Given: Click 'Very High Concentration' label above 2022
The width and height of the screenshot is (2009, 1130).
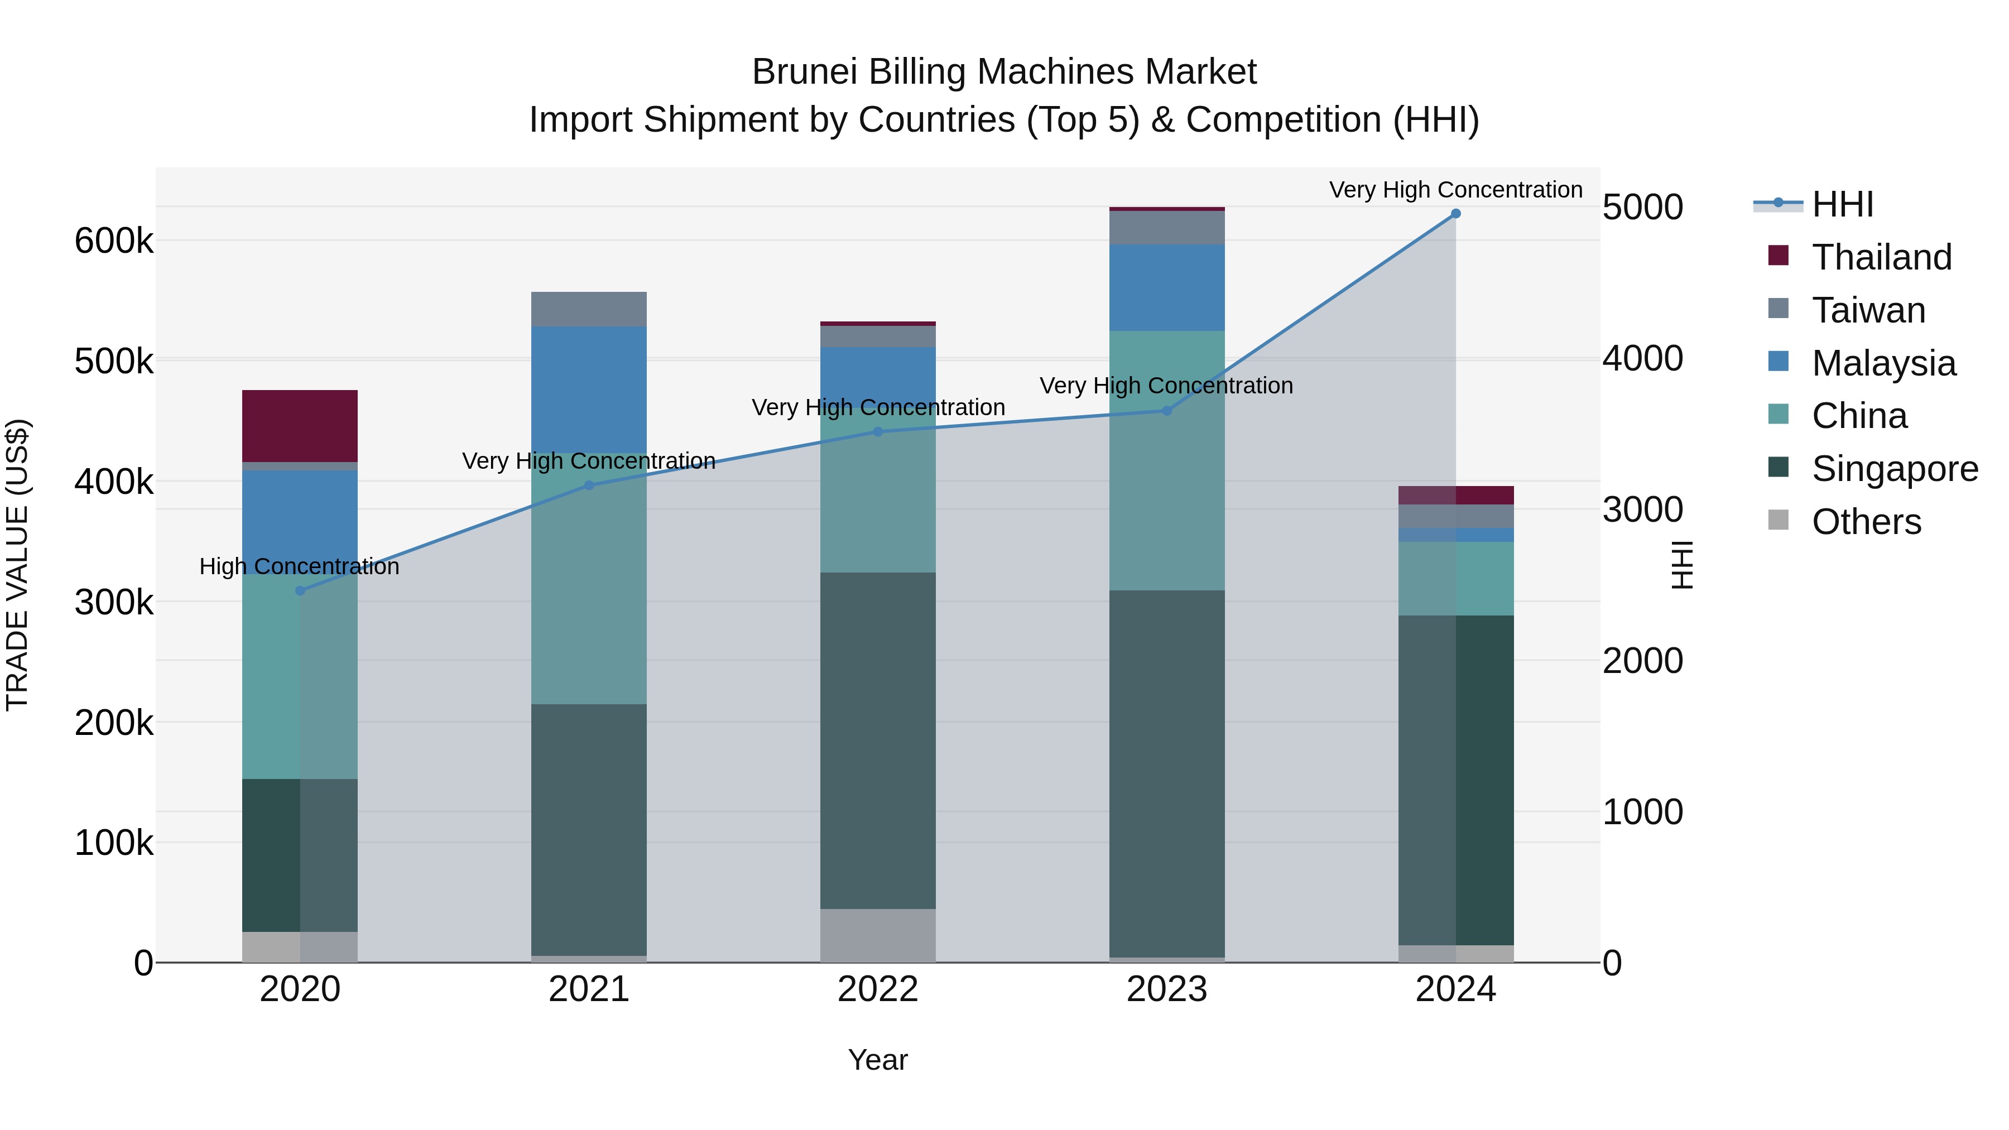Looking at the screenshot, I should [x=878, y=408].
